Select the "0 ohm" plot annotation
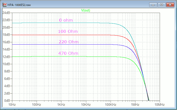The height and width of the screenshot is (110, 177). 66,20
